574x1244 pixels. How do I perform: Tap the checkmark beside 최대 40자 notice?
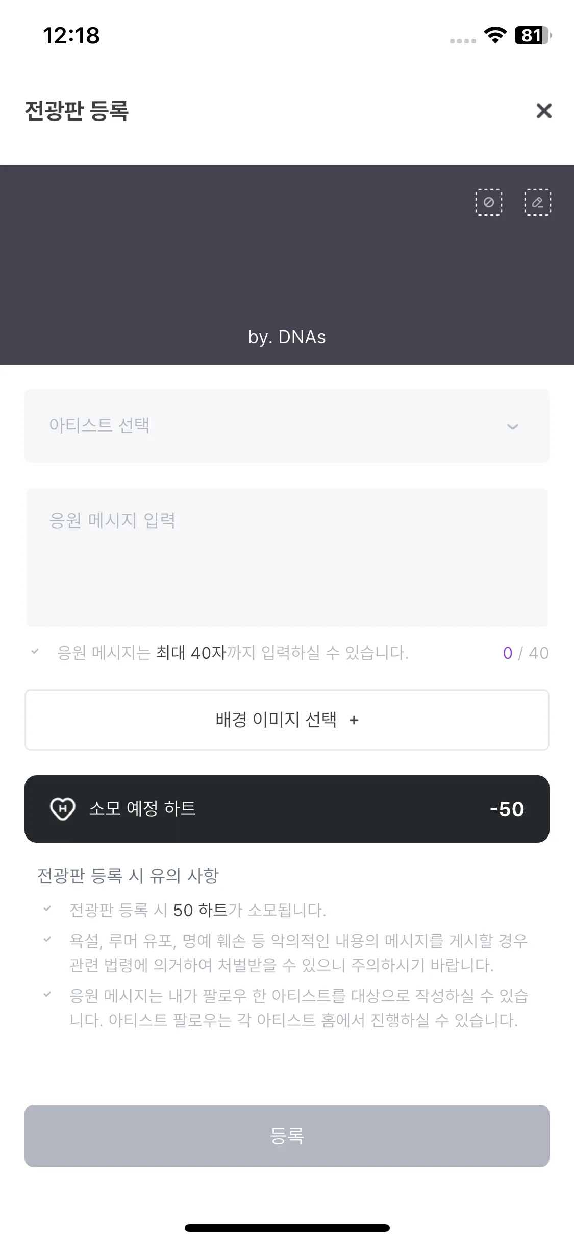[x=35, y=651]
